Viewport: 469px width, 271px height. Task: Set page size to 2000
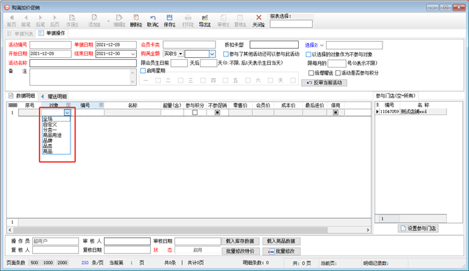point(62,263)
